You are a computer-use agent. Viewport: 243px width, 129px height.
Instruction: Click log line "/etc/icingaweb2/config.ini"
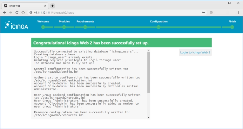click(56, 72)
